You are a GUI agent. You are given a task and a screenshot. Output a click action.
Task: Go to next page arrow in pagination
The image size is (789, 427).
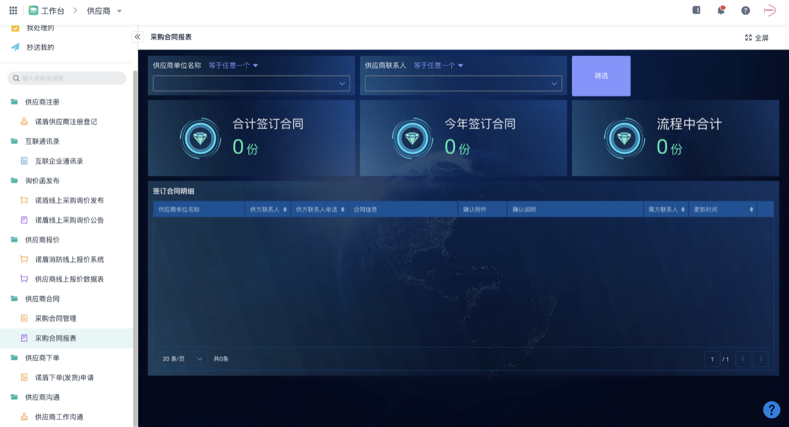click(x=760, y=359)
